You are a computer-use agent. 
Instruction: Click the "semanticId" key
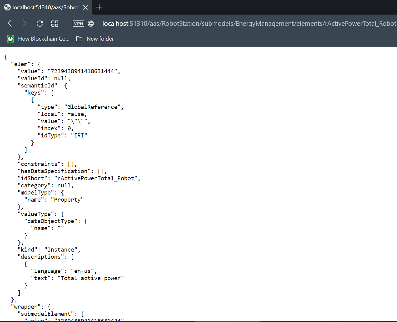click(37, 86)
